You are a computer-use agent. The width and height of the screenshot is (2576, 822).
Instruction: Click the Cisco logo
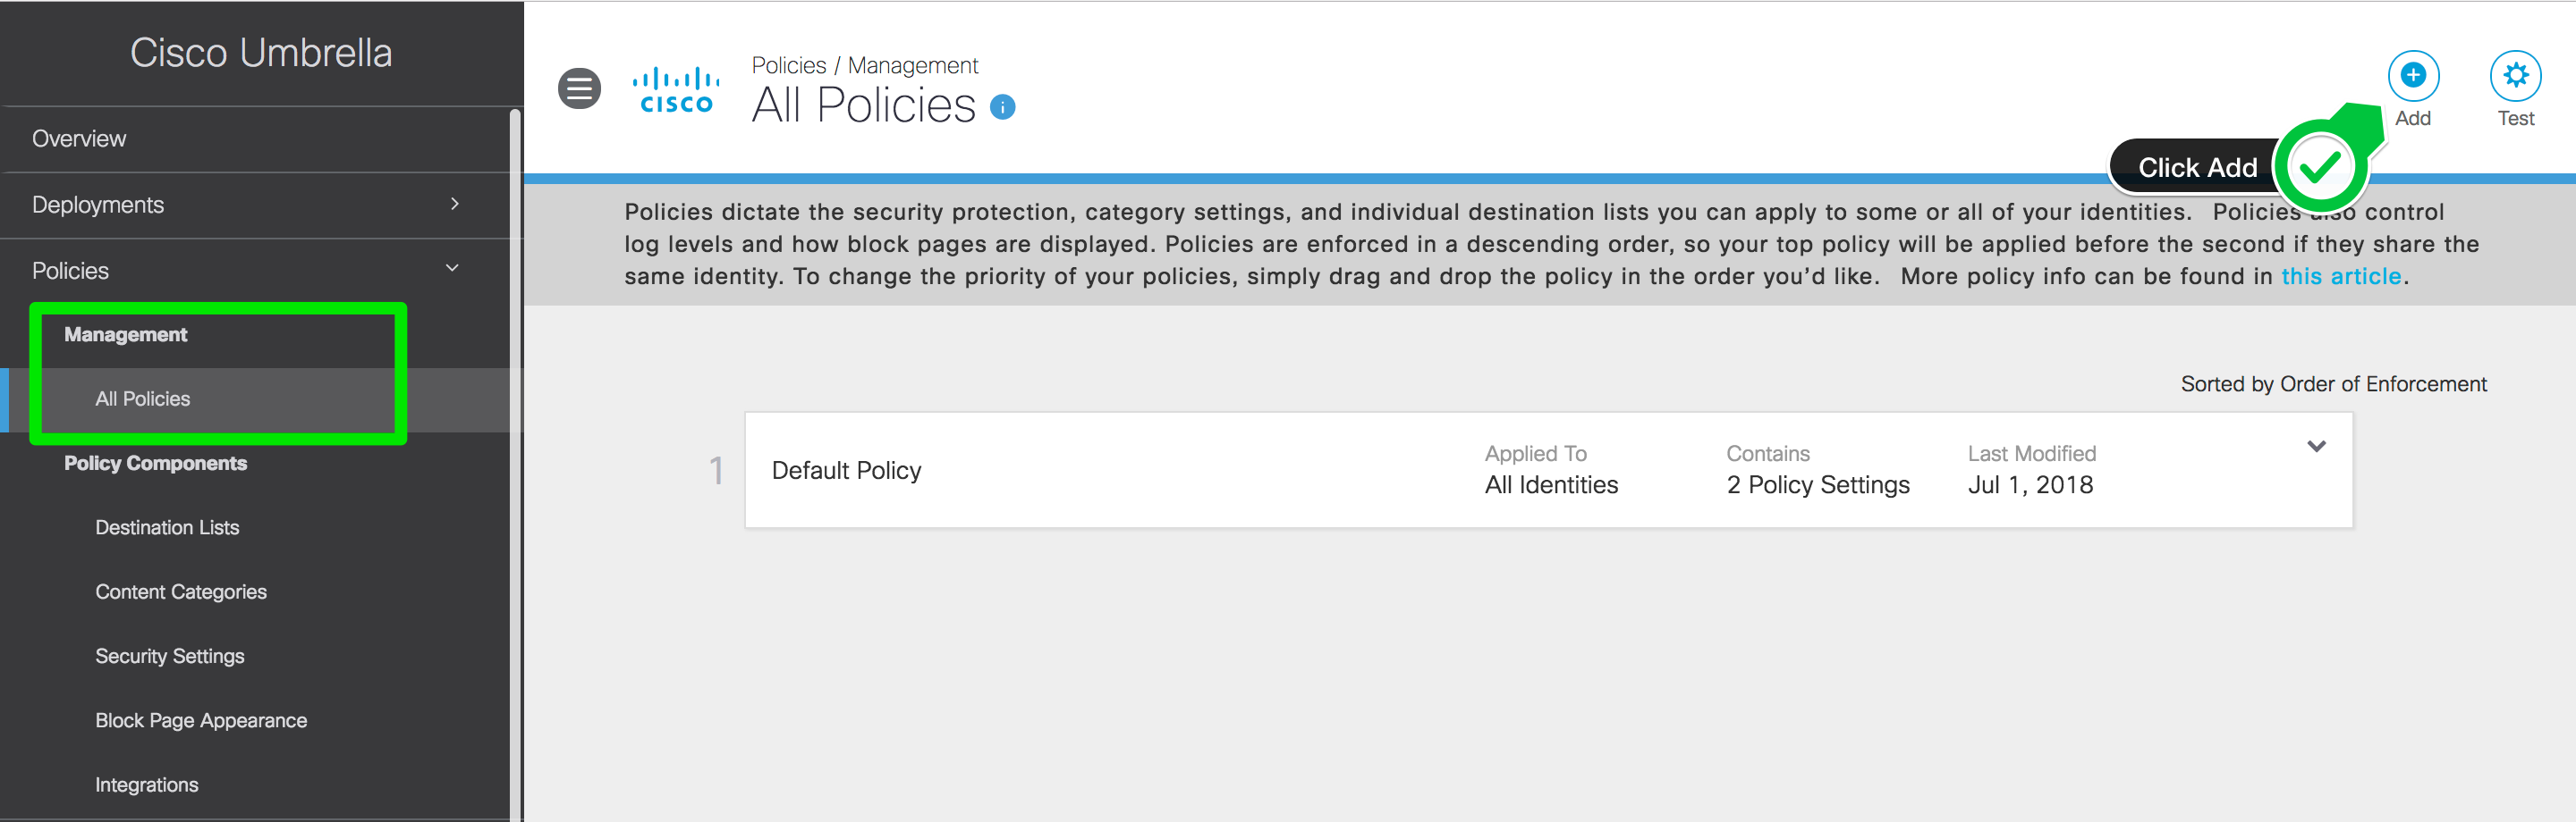click(676, 90)
